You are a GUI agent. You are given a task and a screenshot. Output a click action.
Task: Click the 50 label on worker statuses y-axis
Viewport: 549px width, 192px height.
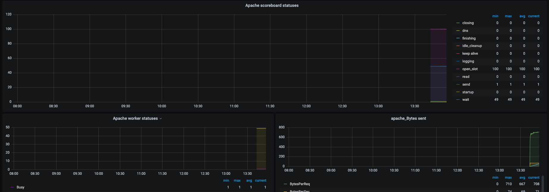7,127
